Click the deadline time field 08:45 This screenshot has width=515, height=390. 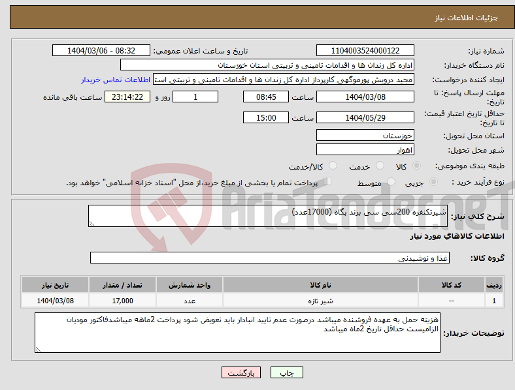click(266, 97)
